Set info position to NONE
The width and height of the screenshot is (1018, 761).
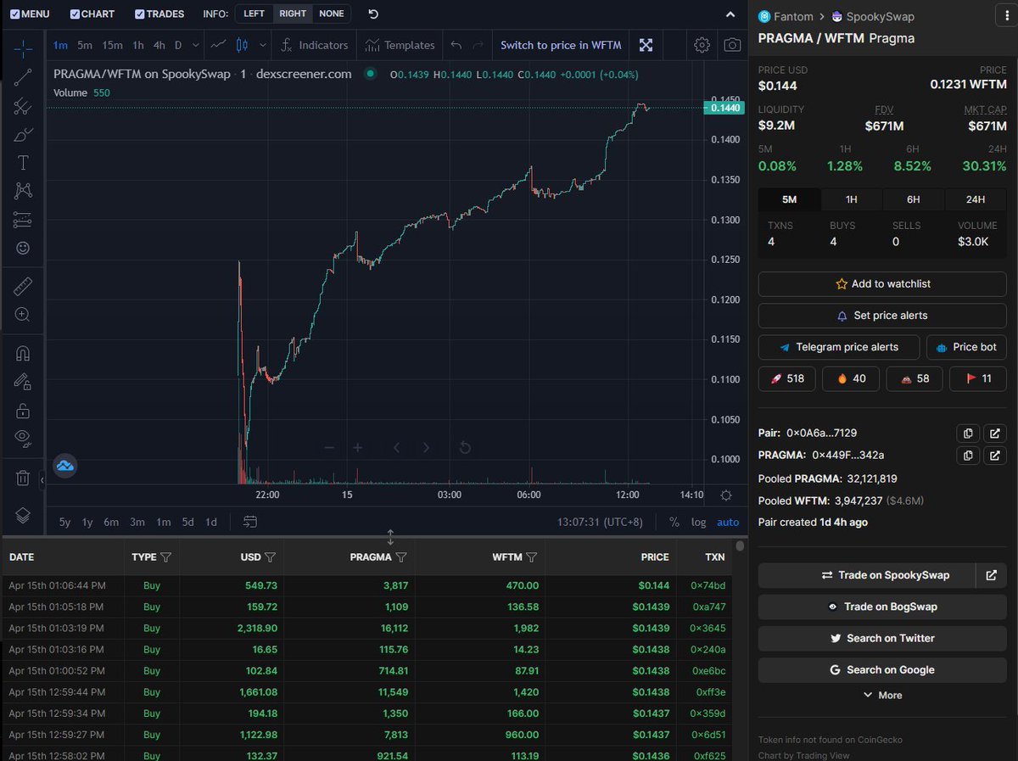click(x=332, y=14)
